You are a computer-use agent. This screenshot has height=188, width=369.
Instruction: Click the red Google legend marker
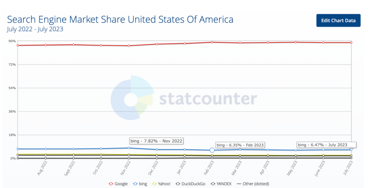[x=111, y=184]
